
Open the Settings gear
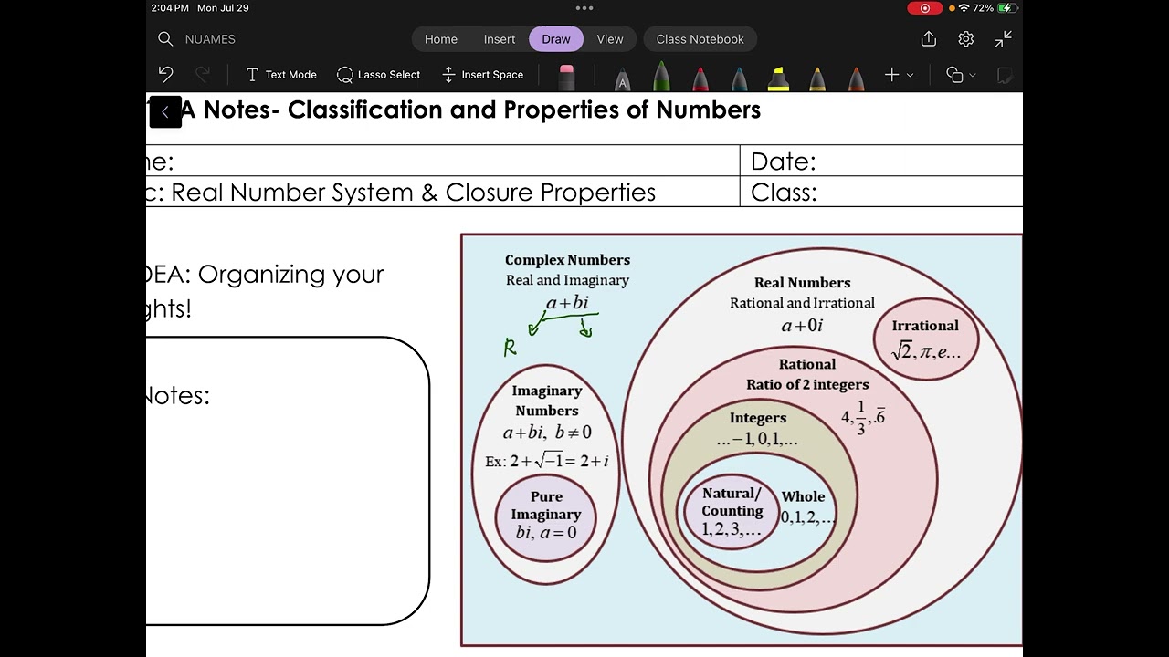966,39
